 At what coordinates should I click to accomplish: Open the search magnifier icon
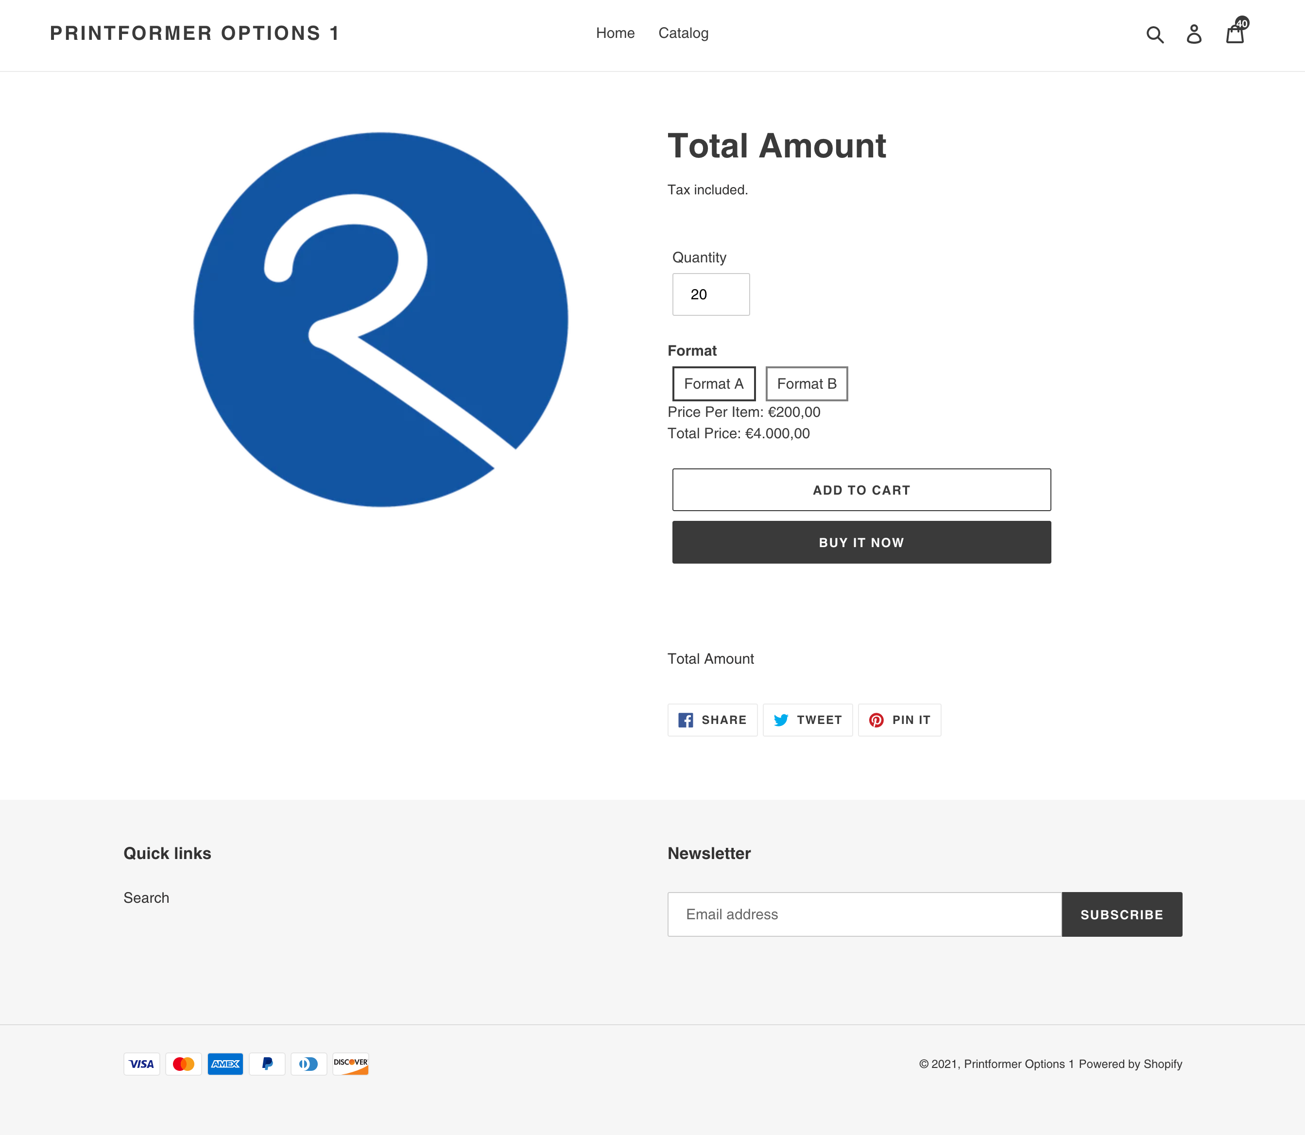1155,34
